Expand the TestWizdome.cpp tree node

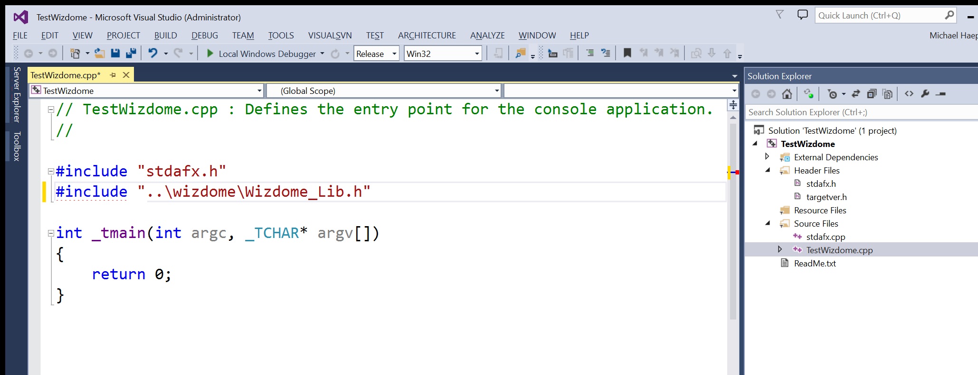coord(779,249)
